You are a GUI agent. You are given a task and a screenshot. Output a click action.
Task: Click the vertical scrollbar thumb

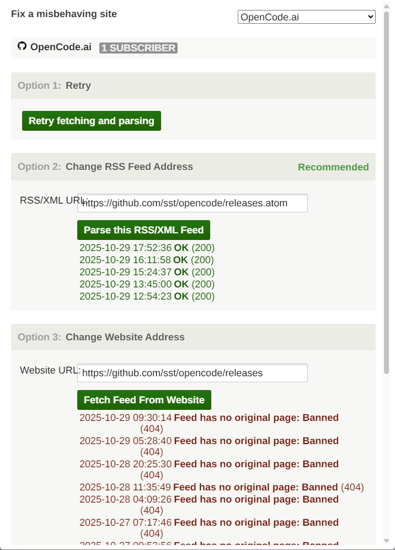[387, 193]
